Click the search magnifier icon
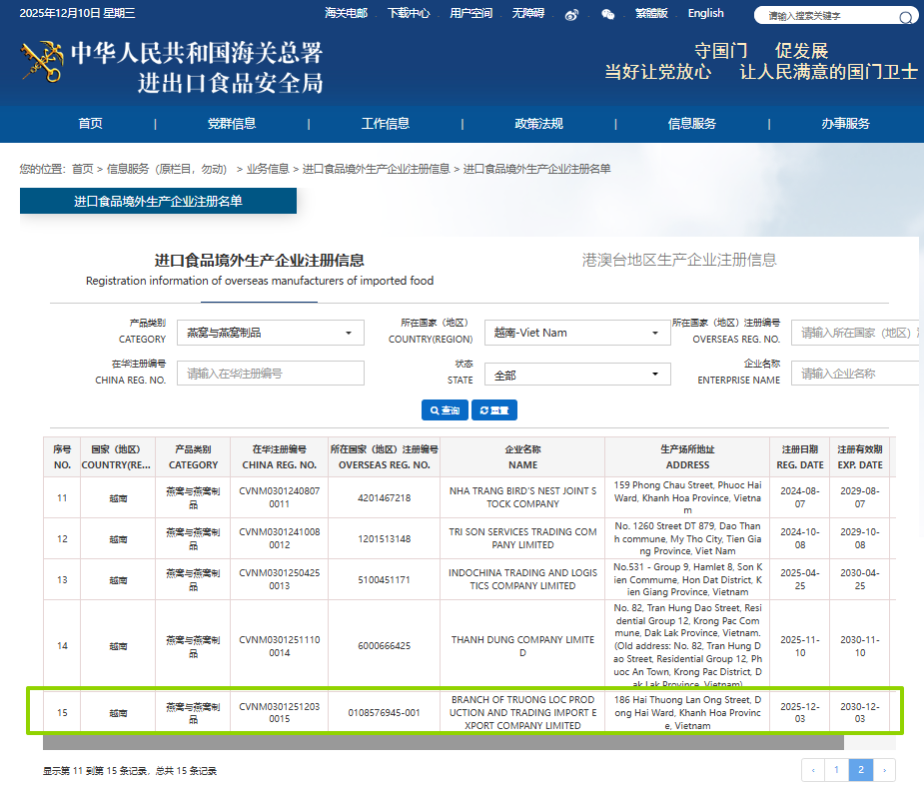Image resolution: width=924 pixels, height=791 pixels. coord(906,17)
